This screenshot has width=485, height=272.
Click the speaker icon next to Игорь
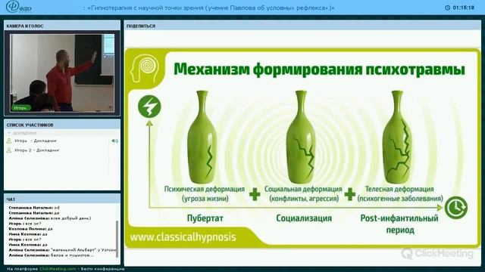click(114, 141)
